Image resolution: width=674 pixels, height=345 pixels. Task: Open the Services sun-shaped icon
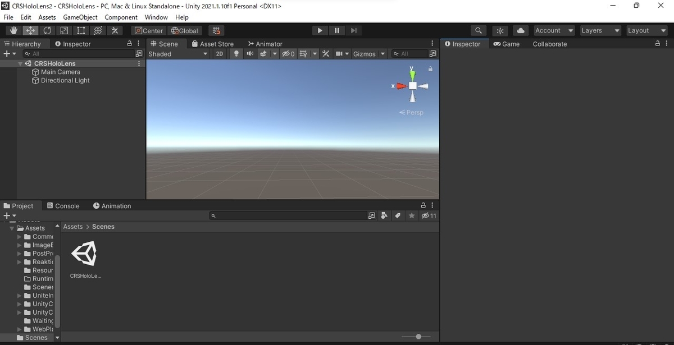click(500, 30)
